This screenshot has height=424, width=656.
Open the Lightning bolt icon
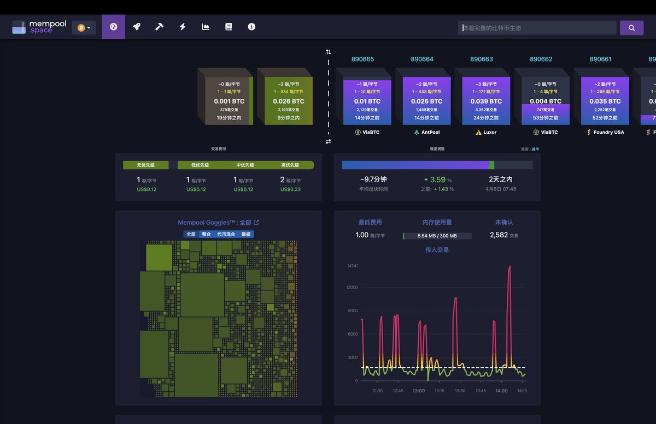click(183, 27)
